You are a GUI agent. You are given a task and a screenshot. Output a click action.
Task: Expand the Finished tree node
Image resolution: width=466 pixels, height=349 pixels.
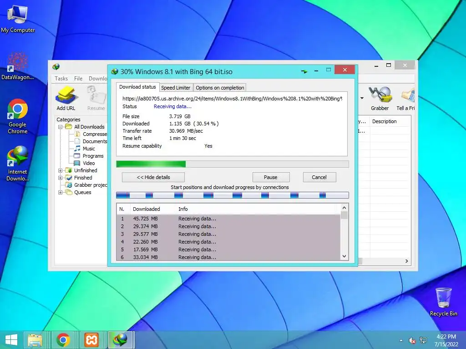click(x=61, y=178)
